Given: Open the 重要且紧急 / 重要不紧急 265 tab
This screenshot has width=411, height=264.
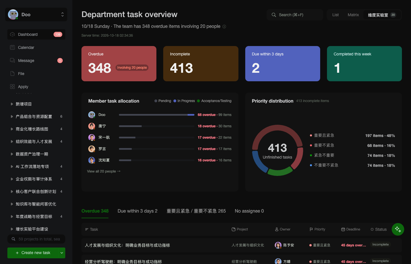Looking at the screenshot, I should coord(196,211).
